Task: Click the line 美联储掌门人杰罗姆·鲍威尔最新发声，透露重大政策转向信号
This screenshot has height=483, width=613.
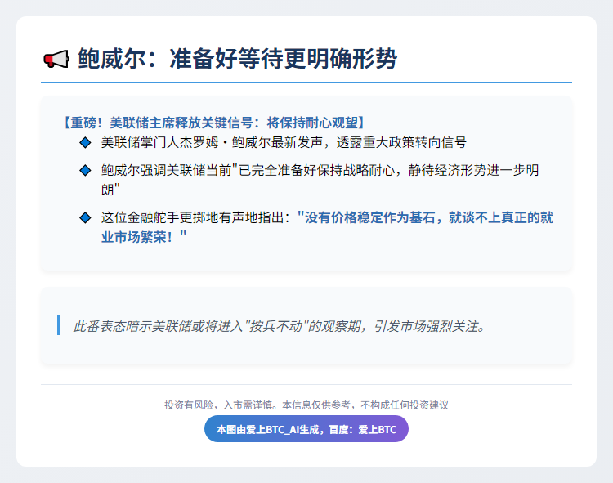Action: click(x=284, y=142)
